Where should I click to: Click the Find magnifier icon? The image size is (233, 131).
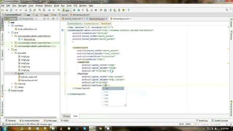click(x=40, y=10)
